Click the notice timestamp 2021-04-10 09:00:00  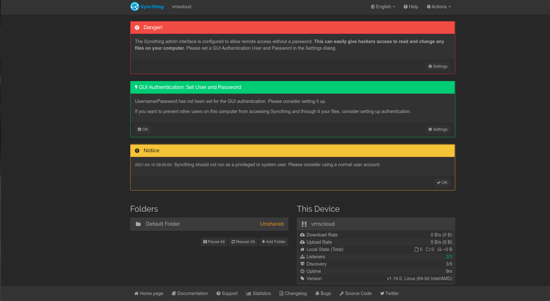pos(154,165)
